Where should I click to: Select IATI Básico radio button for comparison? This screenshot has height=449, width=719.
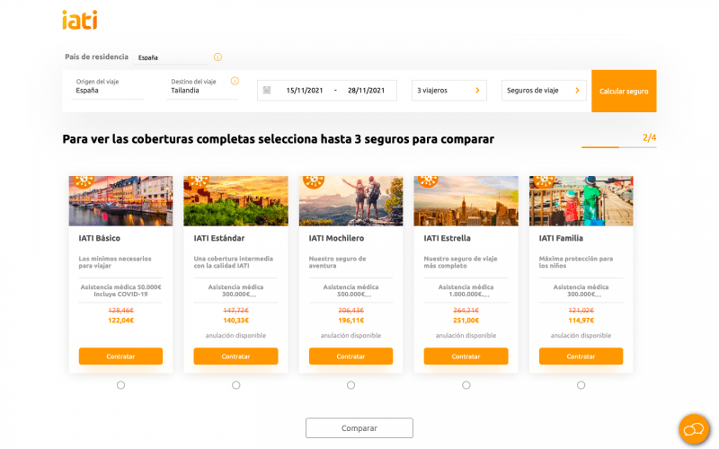click(x=120, y=385)
